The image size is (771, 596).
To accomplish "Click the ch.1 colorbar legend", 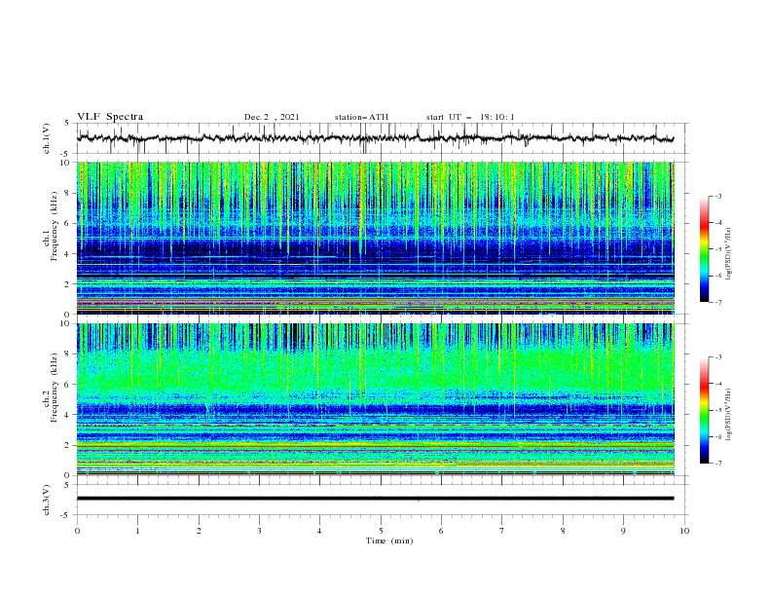I will (704, 249).
